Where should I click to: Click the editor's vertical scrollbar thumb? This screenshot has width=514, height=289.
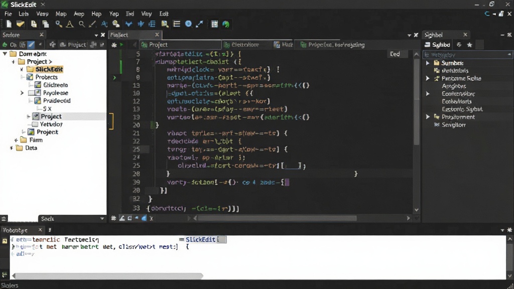coord(416,101)
